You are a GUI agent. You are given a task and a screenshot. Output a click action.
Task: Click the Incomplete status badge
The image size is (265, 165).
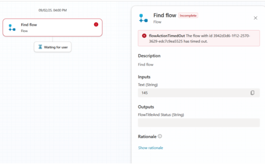pyautogui.click(x=188, y=16)
